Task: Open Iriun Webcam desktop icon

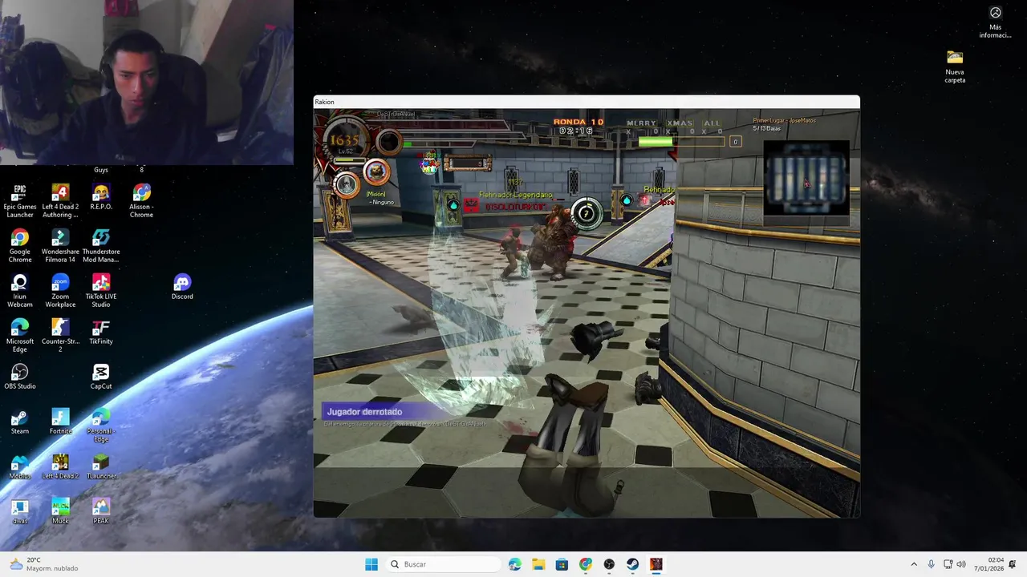Action: point(20,291)
